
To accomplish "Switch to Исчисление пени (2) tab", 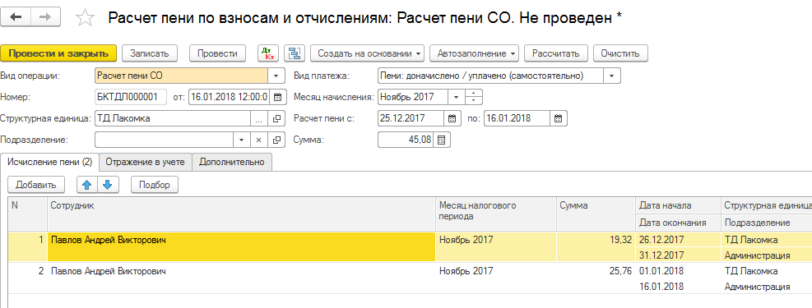I will pyautogui.click(x=49, y=162).
